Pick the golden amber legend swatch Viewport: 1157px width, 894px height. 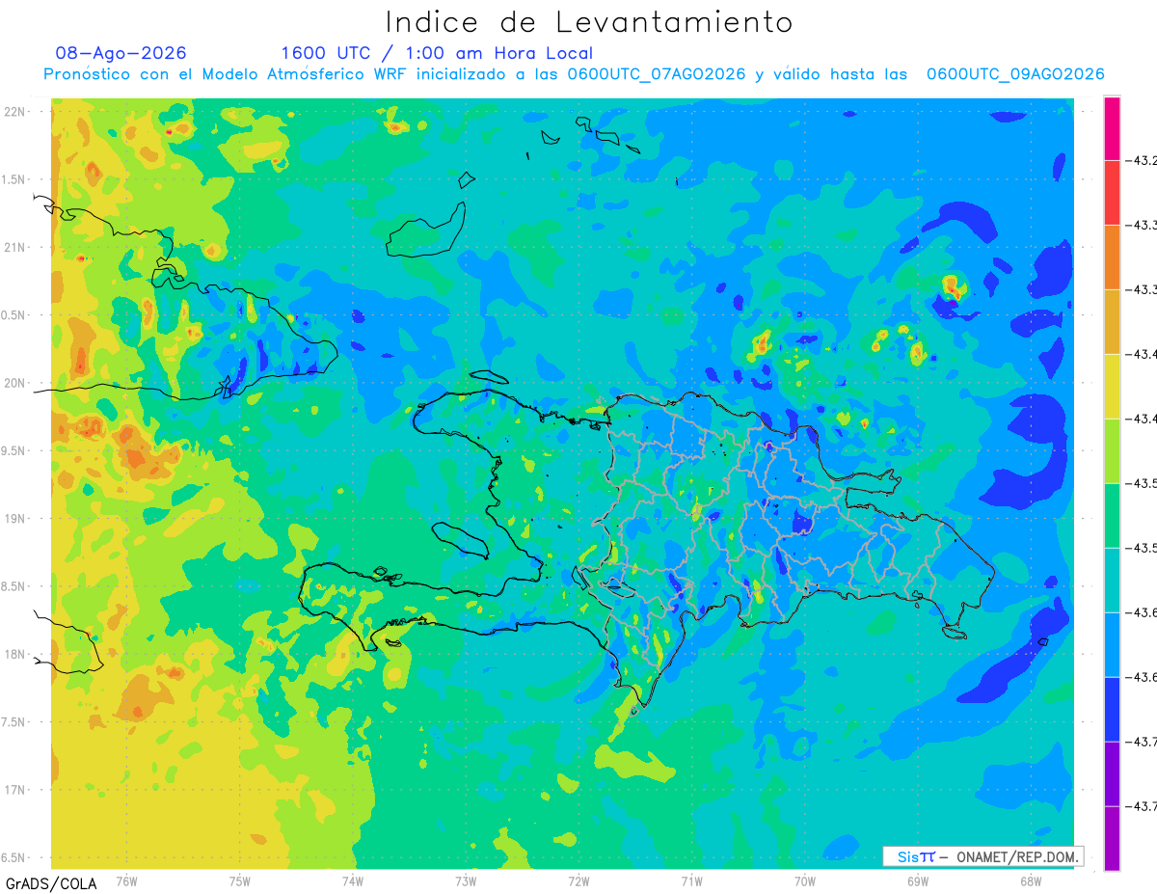coord(1112,321)
